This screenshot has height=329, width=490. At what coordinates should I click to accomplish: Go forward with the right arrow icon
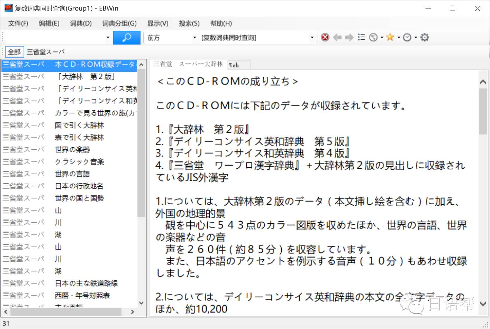pos(349,37)
